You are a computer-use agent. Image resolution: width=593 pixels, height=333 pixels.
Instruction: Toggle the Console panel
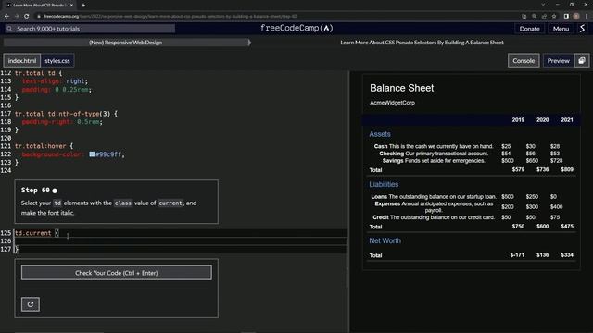524,61
